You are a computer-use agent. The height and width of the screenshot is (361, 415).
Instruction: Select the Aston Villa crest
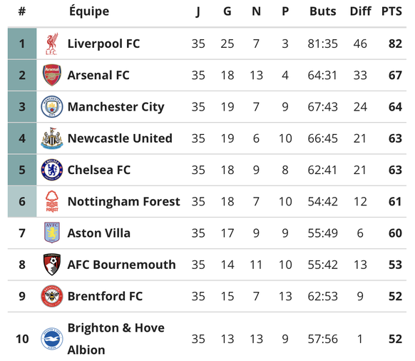coord(52,233)
